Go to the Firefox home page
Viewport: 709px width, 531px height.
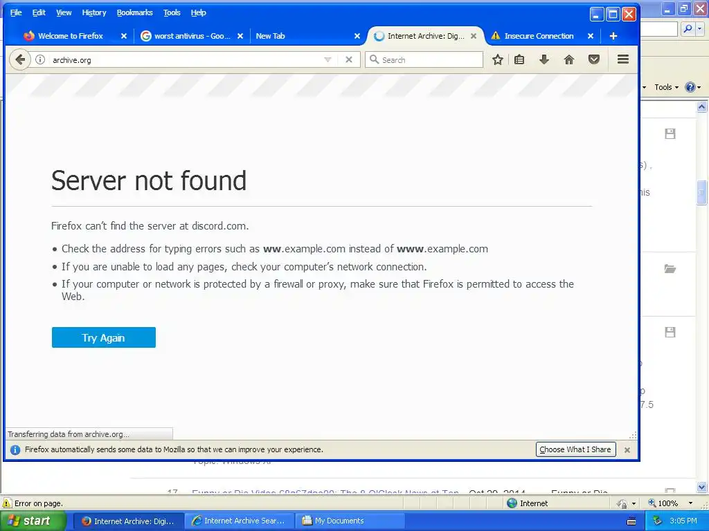click(569, 59)
